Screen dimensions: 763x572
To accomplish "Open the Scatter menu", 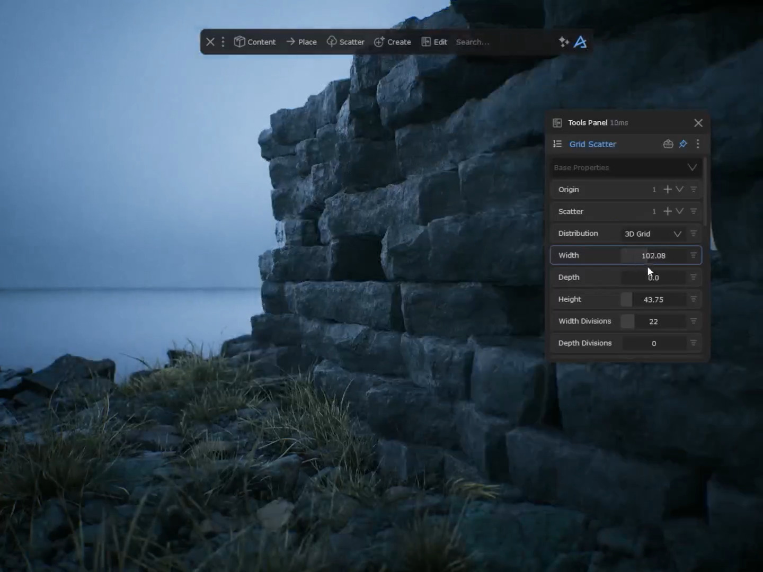I will [x=345, y=42].
